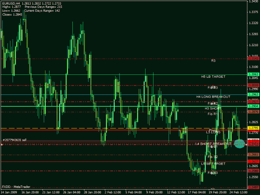Click the R3 pivot label below the top dotted line

tap(213, 61)
